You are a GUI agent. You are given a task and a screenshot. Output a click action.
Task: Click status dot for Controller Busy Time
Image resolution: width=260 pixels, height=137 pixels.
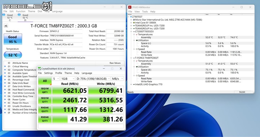(x=5, y=96)
